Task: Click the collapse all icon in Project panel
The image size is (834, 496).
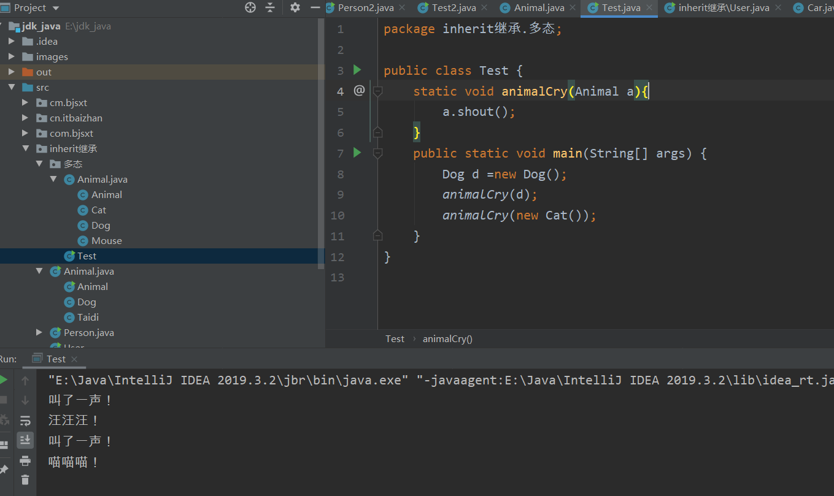Action: click(x=270, y=7)
